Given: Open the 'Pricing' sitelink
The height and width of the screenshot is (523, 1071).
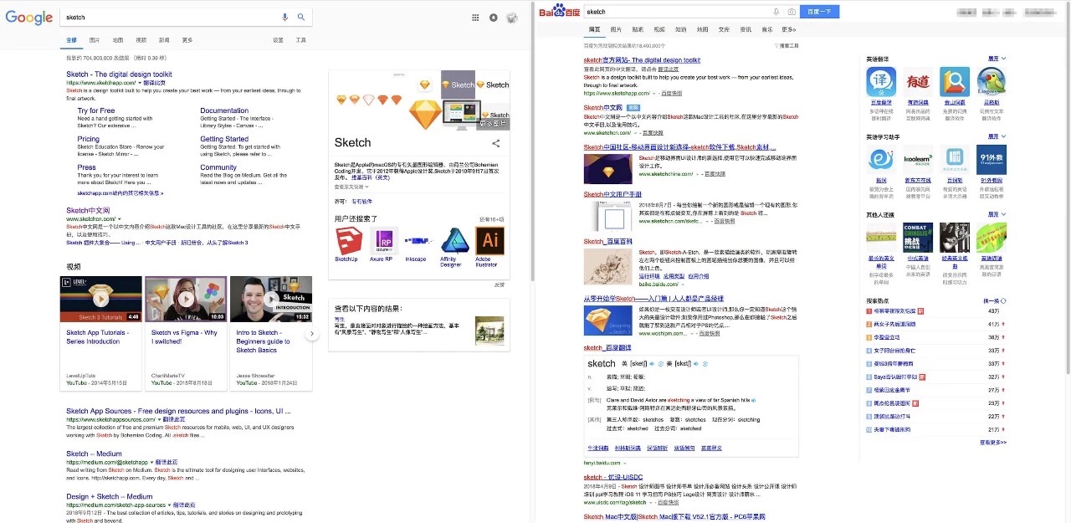Looking at the screenshot, I should (x=88, y=139).
